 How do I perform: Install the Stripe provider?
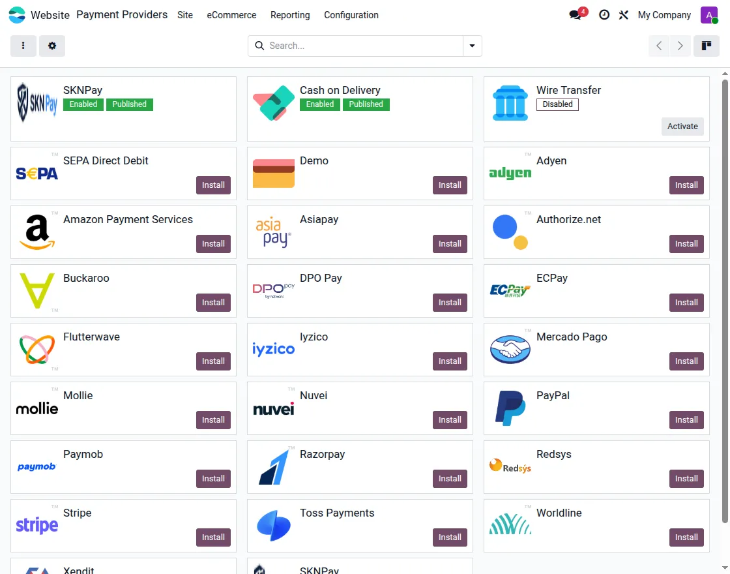coord(213,537)
